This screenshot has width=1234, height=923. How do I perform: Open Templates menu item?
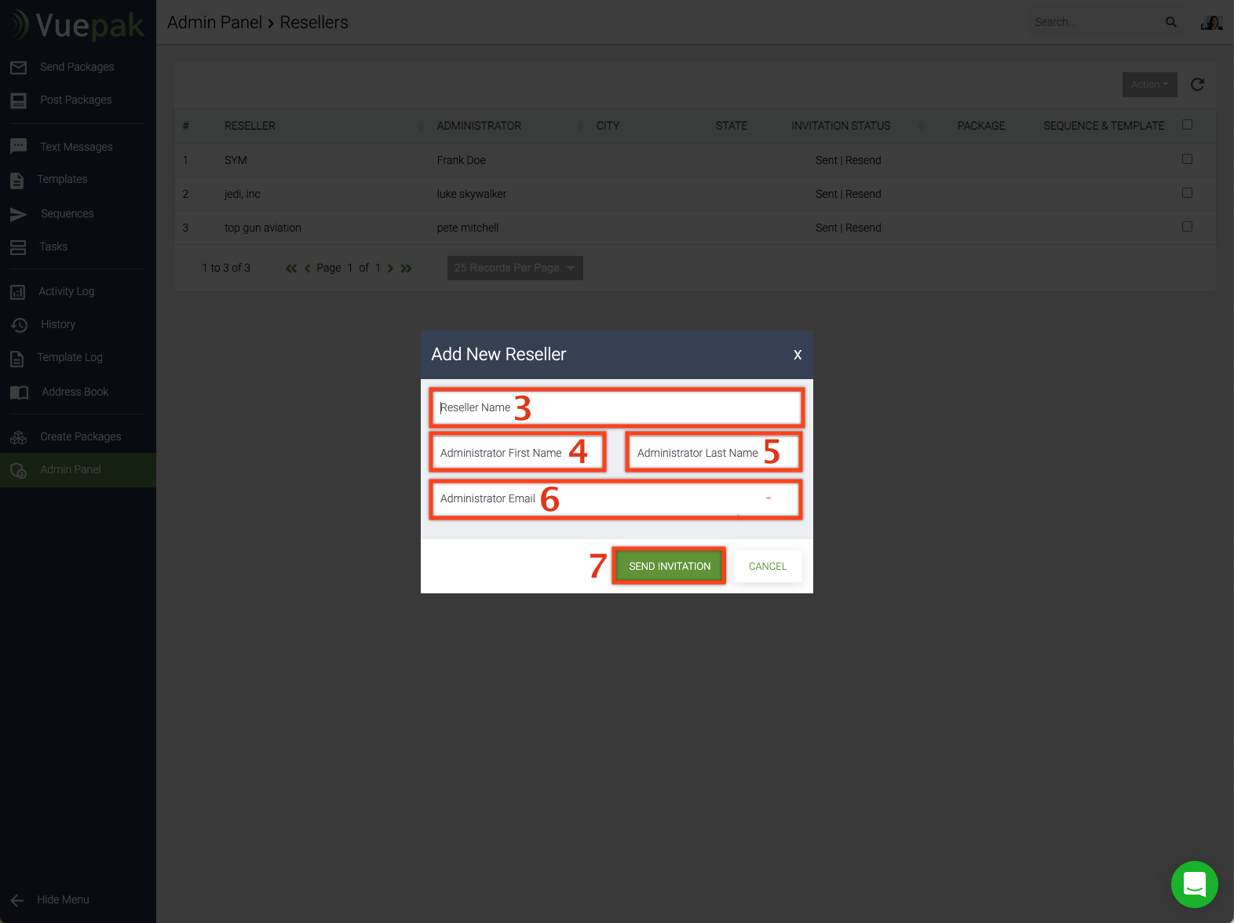point(62,180)
